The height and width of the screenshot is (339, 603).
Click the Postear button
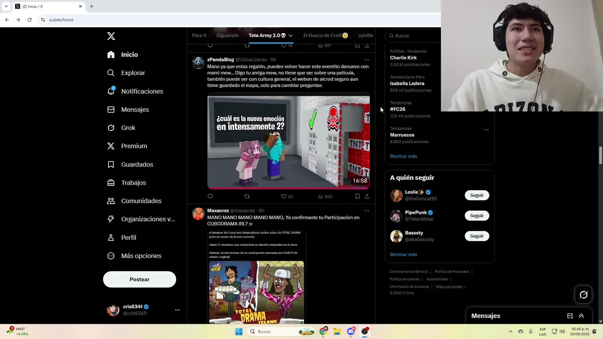(139, 279)
